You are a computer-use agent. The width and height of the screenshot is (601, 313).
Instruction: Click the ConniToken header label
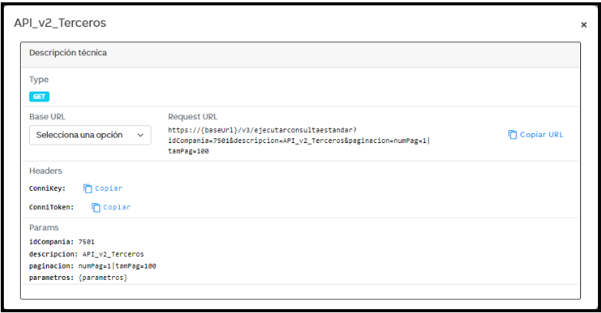pos(52,207)
